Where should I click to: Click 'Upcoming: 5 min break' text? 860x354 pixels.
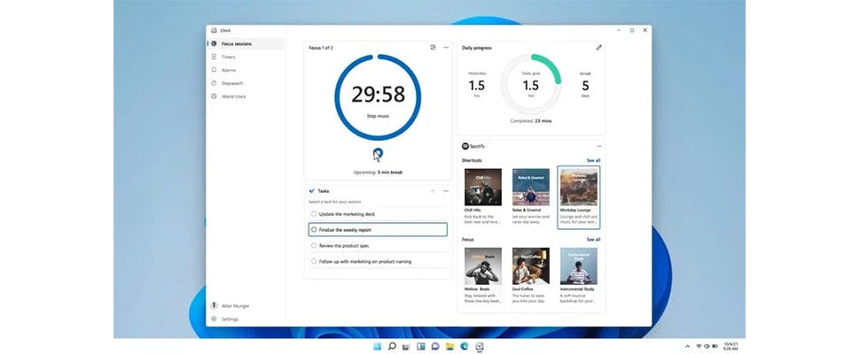pos(378,173)
